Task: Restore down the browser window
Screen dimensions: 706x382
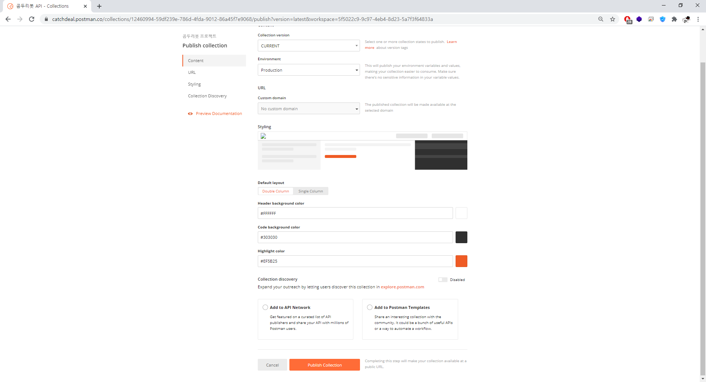Action: [x=681, y=6]
